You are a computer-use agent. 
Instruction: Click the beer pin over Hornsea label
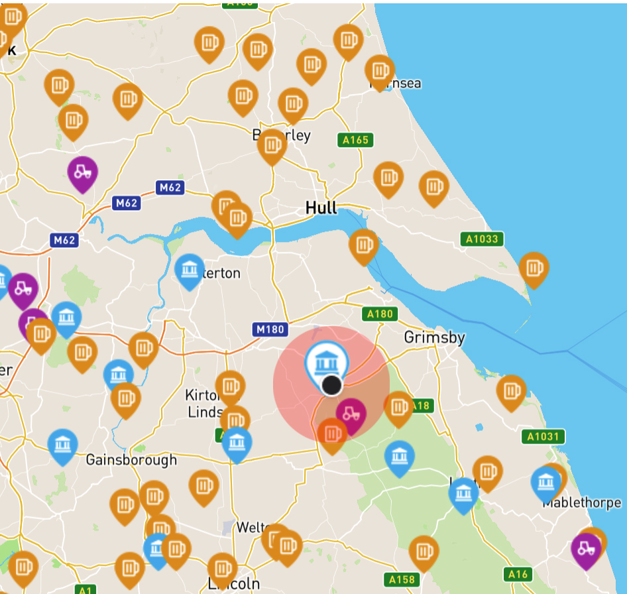[380, 71]
